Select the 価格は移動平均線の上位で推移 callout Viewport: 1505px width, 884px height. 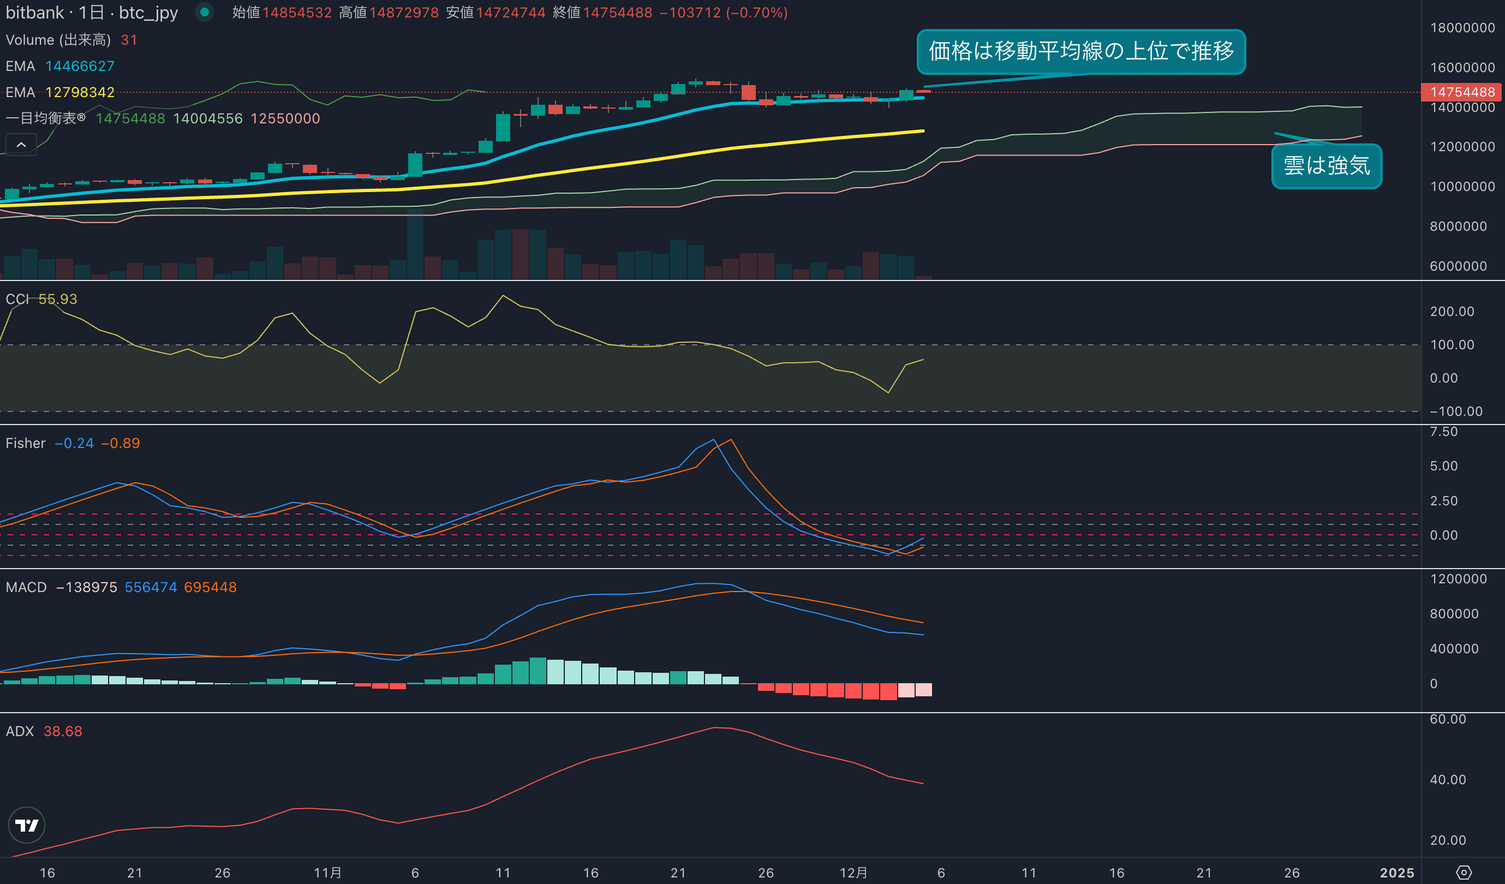(1080, 51)
